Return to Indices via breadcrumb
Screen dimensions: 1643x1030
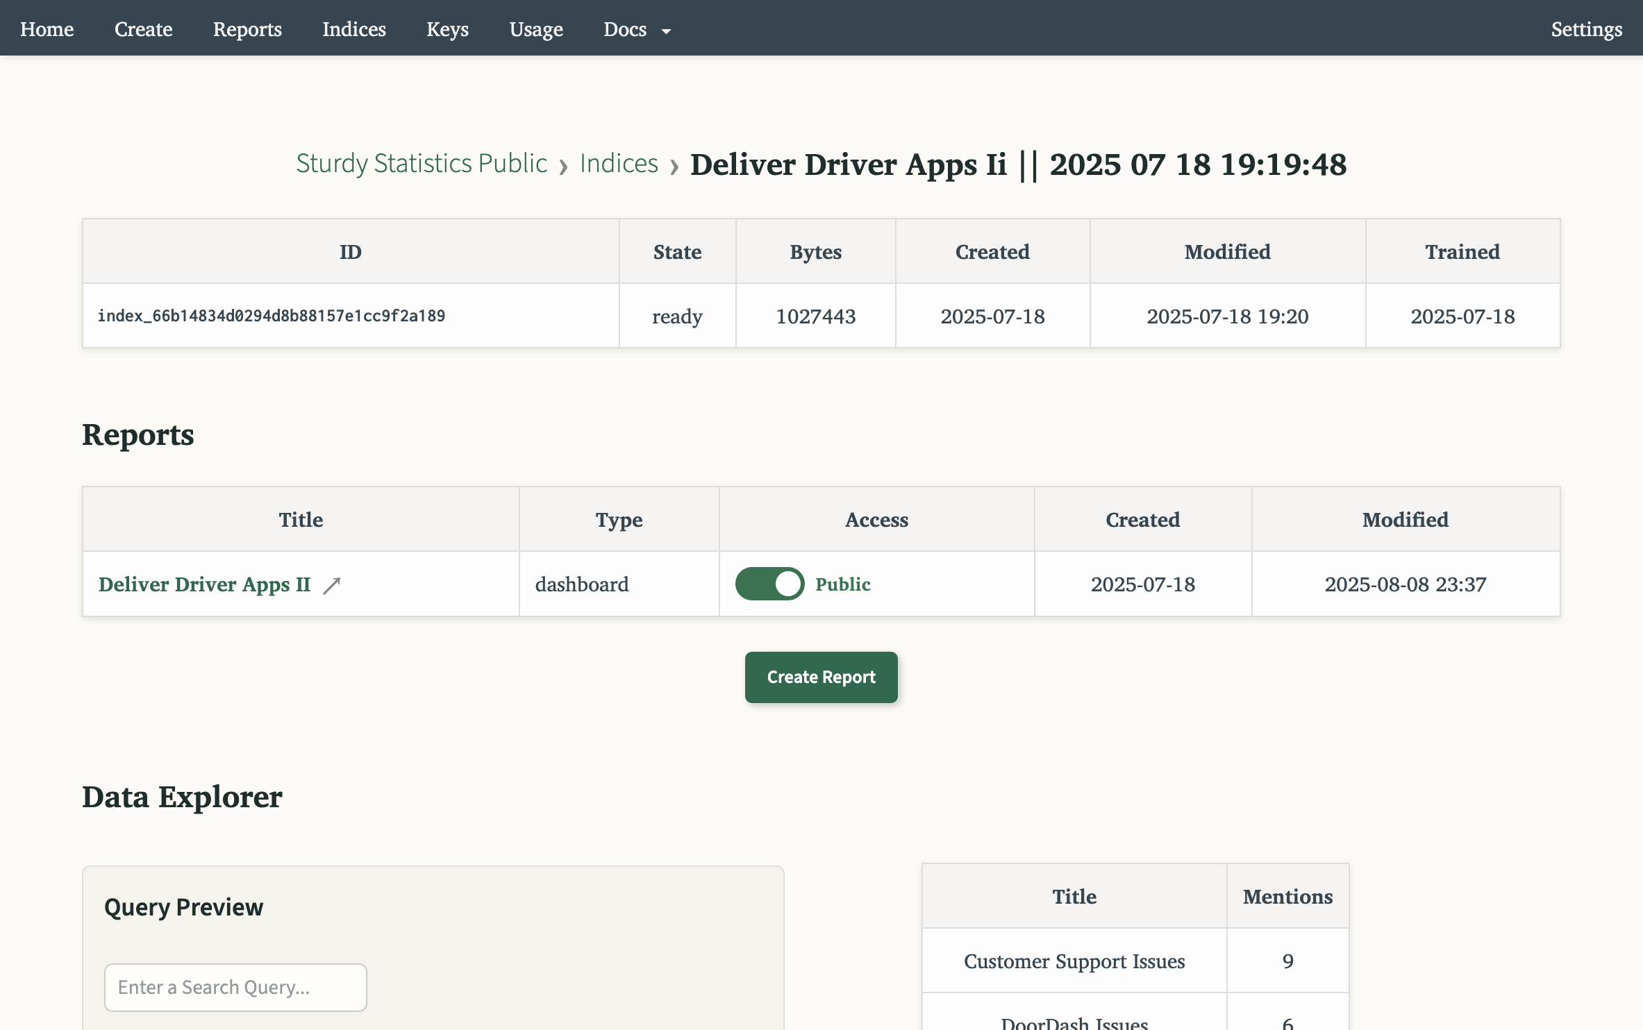click(x=618, y=163)
